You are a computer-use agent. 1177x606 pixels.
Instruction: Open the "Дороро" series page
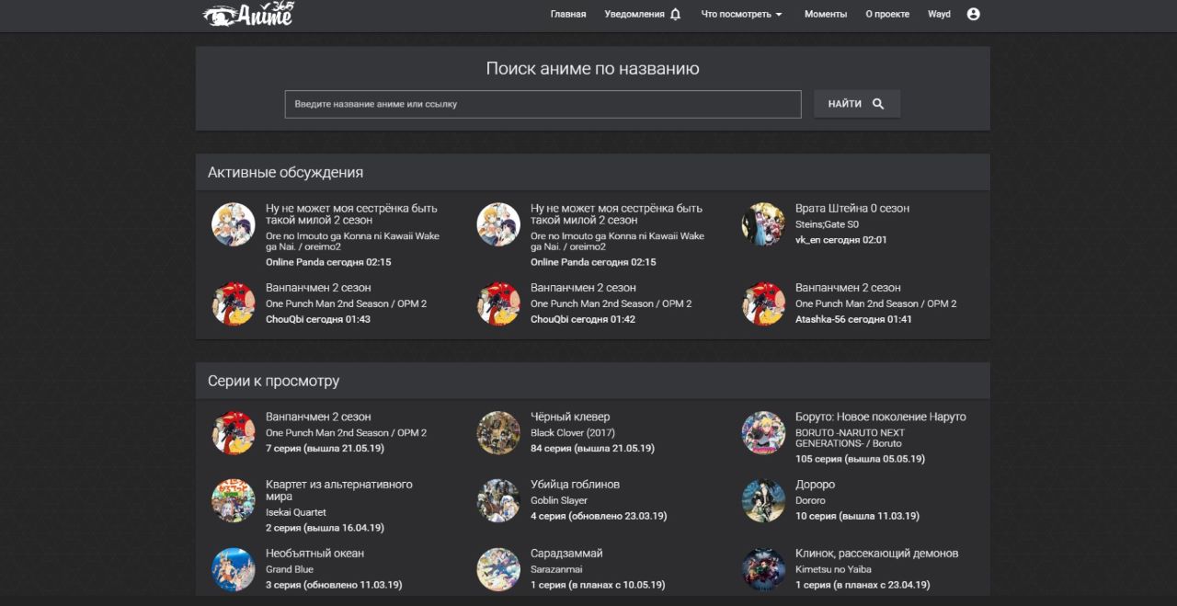click(x=815, y=484)
